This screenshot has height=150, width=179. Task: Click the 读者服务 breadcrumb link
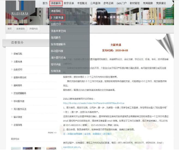(x=20, y=29)
